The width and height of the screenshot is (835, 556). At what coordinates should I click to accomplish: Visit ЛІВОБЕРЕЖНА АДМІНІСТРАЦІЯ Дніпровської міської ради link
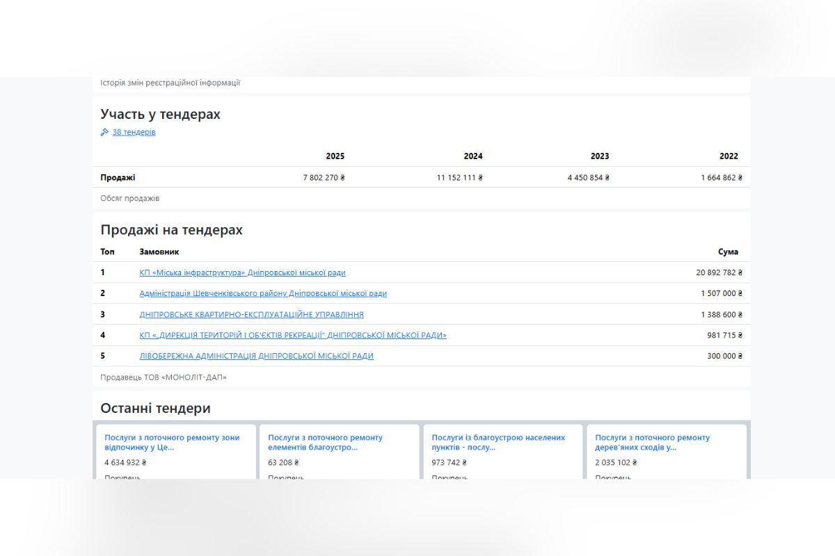(256, 356)
